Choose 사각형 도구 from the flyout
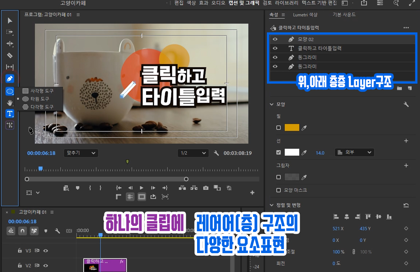The width and height of the screenshot is (420, 272). click(x=39, y=91)
